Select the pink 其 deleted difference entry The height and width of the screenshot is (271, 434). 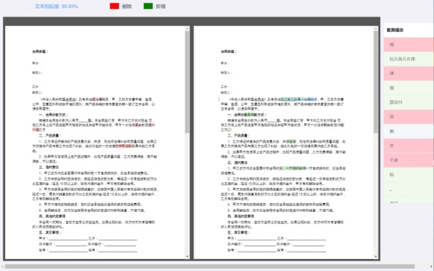(x=409, y=116)
